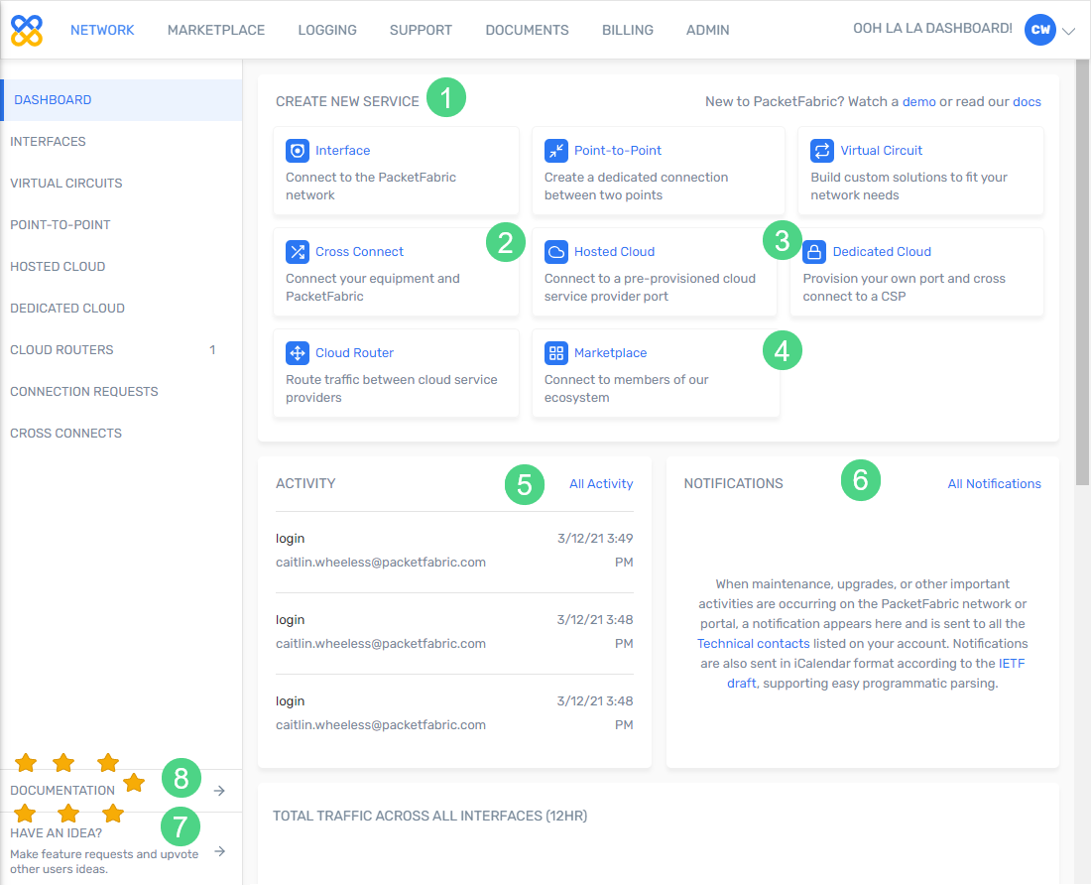Image resolution: width=1091 pixels, height=885 pixels.
Task: Click the Marketplace grid icon
Action: pos(556,353)
